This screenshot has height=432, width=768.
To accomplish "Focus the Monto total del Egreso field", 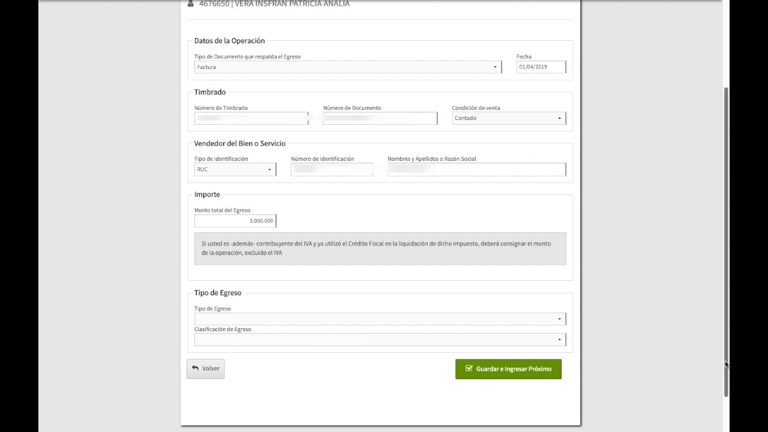I will point(235,221).
